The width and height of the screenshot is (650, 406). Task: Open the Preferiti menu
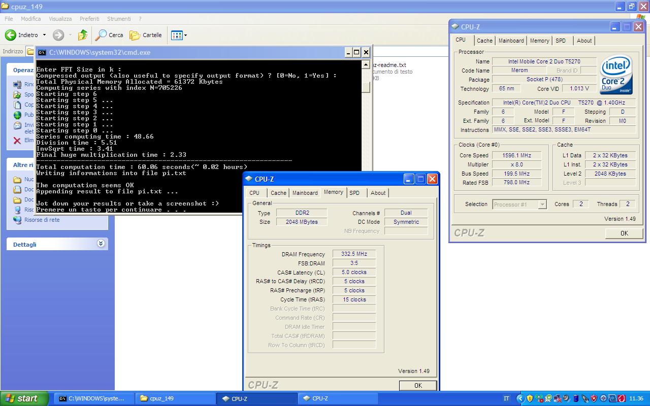[89, 19]
